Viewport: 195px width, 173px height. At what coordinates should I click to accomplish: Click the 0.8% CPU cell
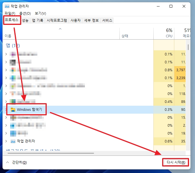coord(164,70)
